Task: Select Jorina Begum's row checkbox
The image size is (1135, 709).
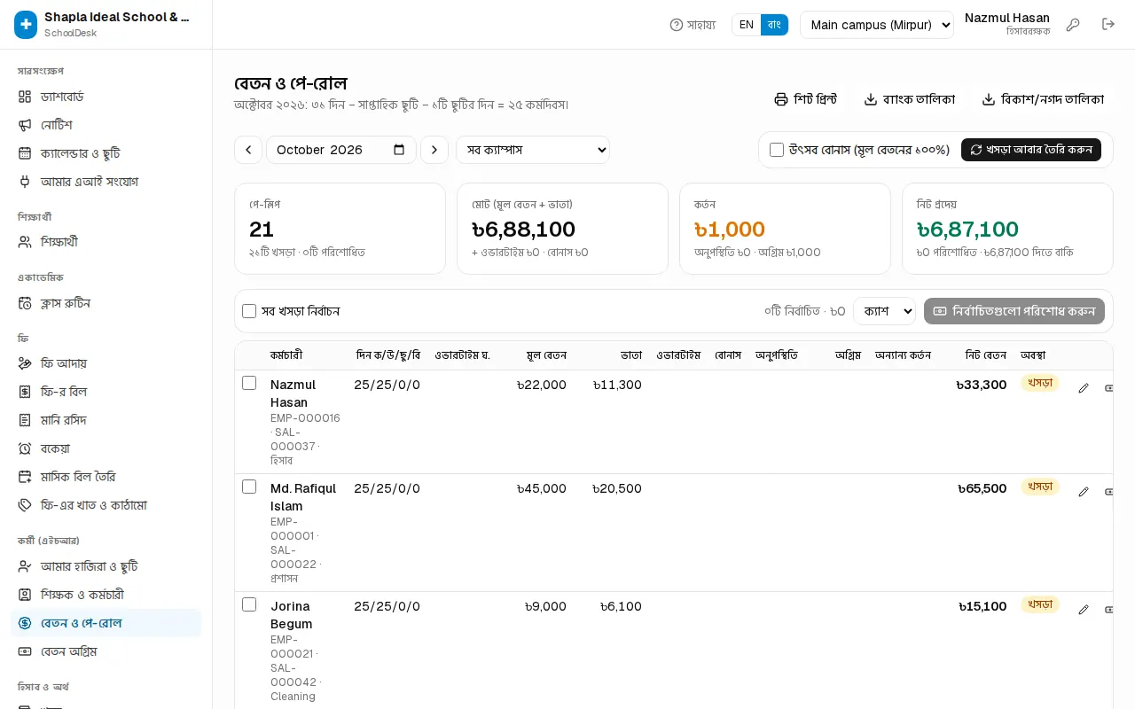Action: click(249, 604)
